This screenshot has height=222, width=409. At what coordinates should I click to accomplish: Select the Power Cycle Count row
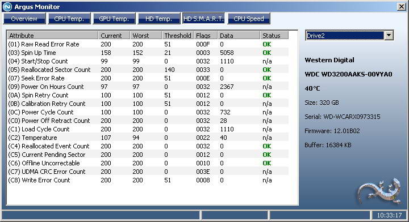coord(148,112)
